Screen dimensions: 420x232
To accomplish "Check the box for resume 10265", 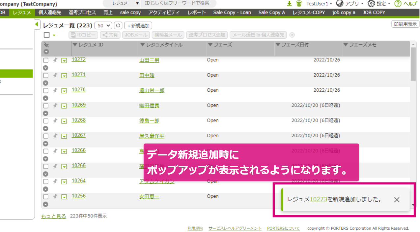I will pyautogui.click(x=46, y=167).
